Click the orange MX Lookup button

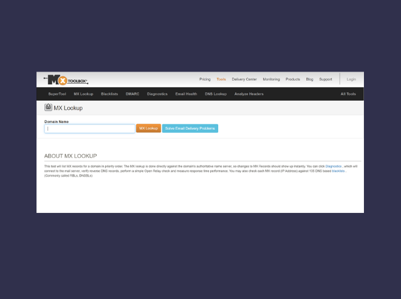[148, 129]
